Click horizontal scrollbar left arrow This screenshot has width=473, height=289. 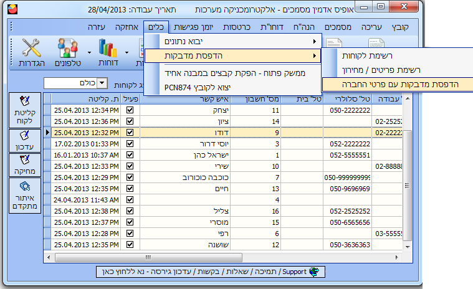[x=49, y=257]
